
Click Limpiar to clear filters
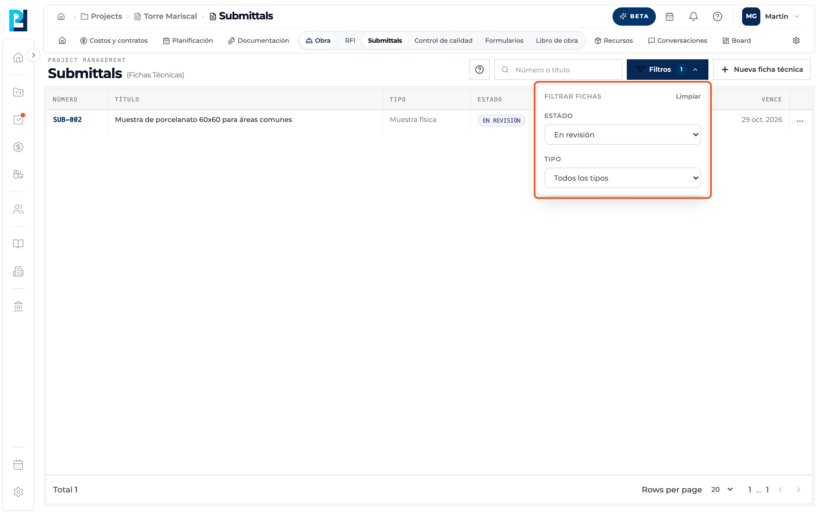pyautogui.click(x=688, y=96)
